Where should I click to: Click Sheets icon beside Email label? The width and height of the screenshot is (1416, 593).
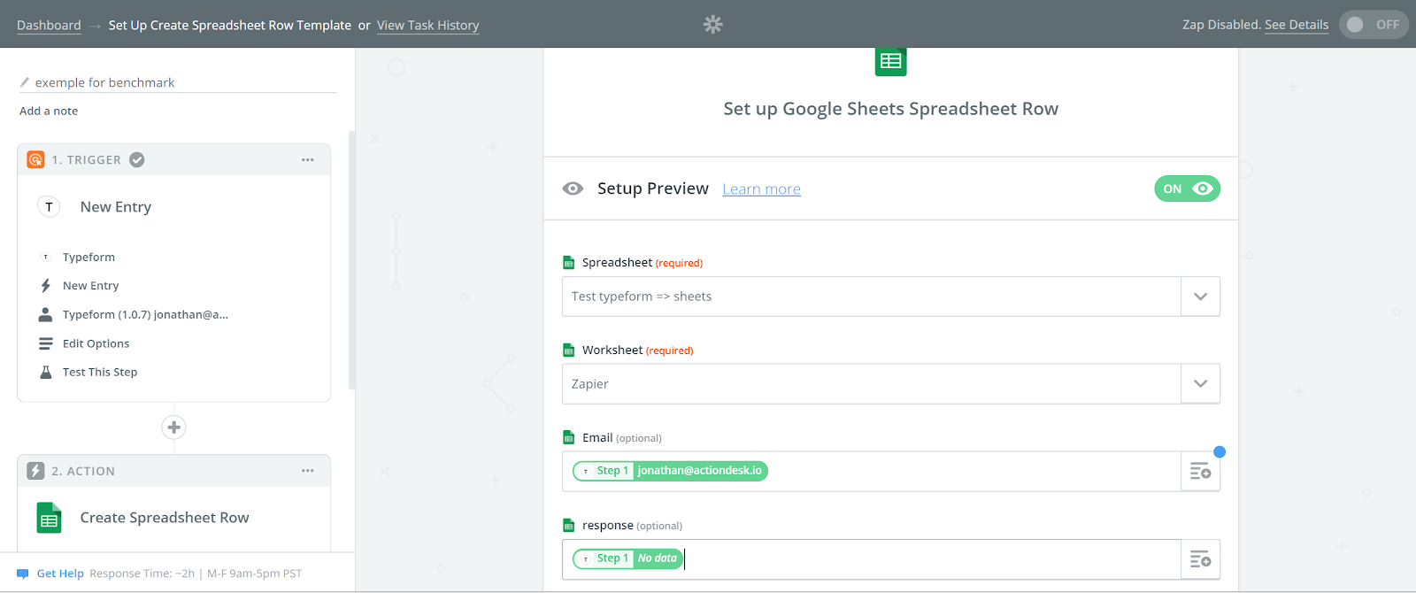click(569, 438)
